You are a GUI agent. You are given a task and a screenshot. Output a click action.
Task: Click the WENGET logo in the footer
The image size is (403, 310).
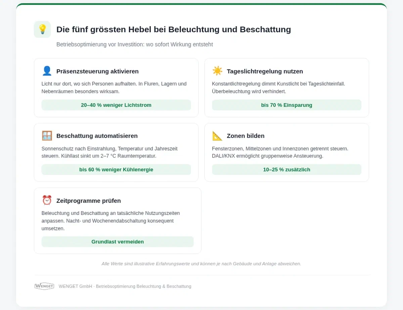(44, 286)
